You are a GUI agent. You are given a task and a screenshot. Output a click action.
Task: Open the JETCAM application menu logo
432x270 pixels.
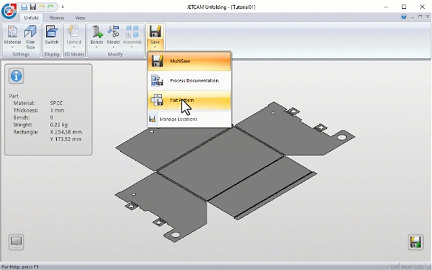tap(9, 11)
